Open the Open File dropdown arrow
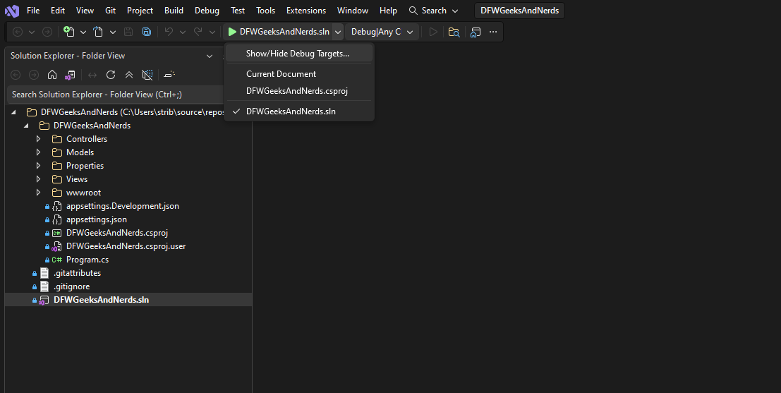This screenshot has height=393, width=781. point(113,32)
